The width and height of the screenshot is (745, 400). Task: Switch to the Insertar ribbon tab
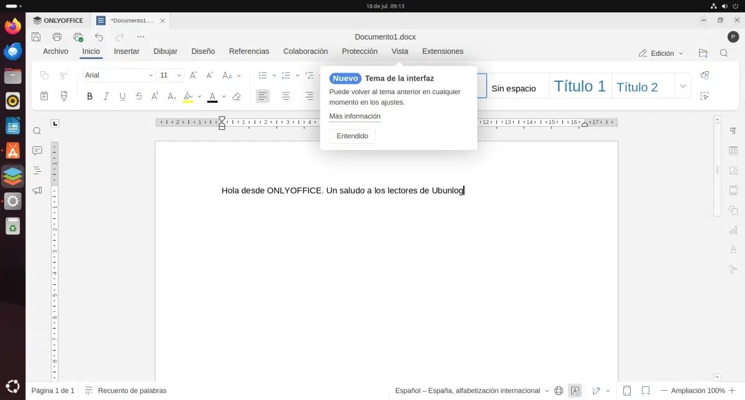pos(127,51)
